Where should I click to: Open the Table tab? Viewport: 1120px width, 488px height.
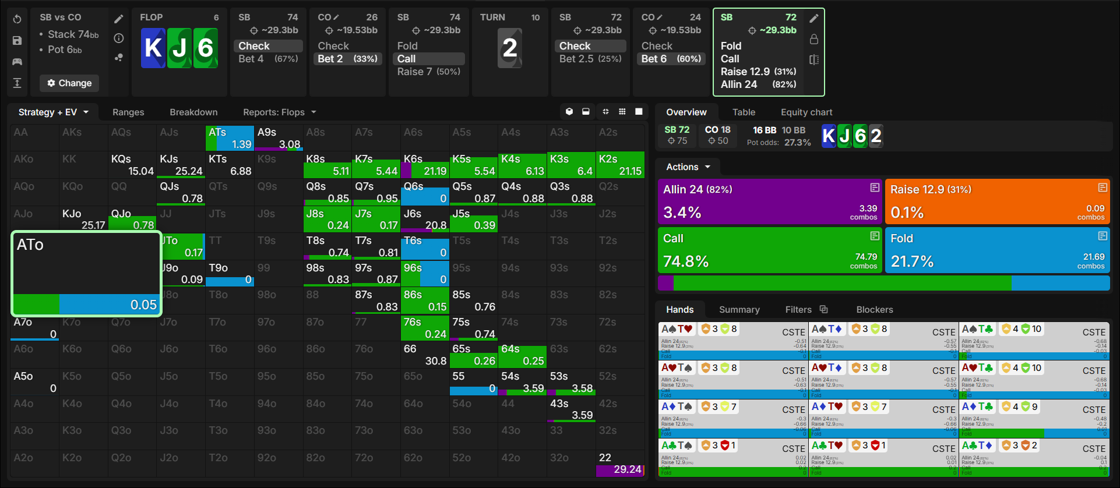[x=744, y=112]
